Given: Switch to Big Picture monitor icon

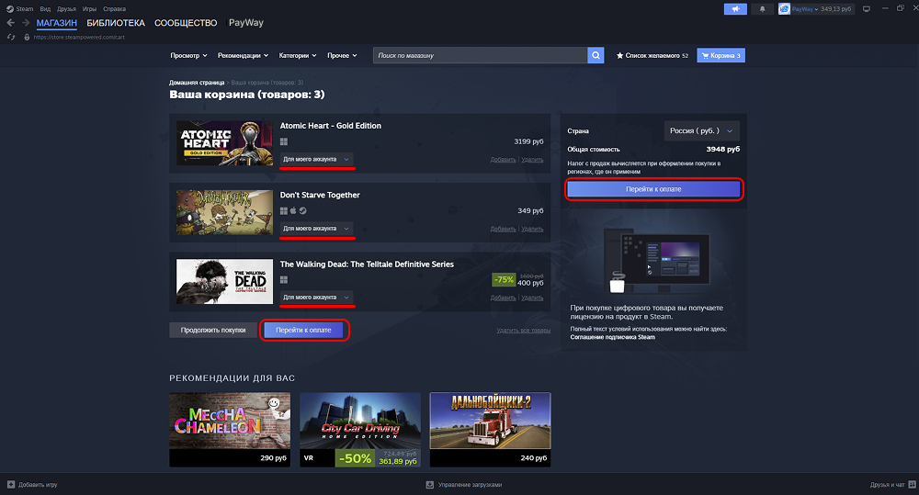Looking at the screenshot, I should [x=867, y=9].
